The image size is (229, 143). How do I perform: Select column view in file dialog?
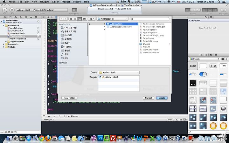click(x=80, y=19)
